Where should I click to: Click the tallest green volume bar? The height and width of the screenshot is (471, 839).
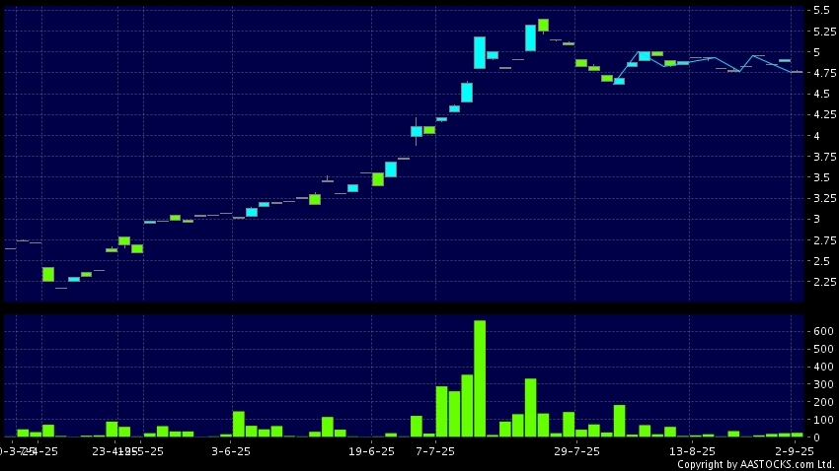480,378
